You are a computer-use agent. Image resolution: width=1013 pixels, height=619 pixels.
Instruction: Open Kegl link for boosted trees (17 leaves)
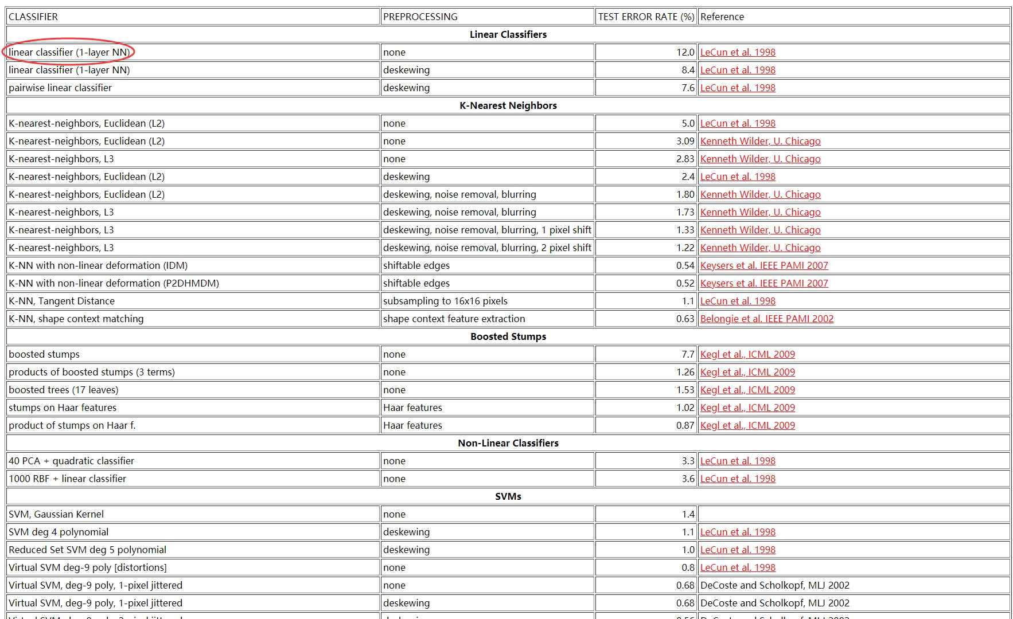click(747, 390)
